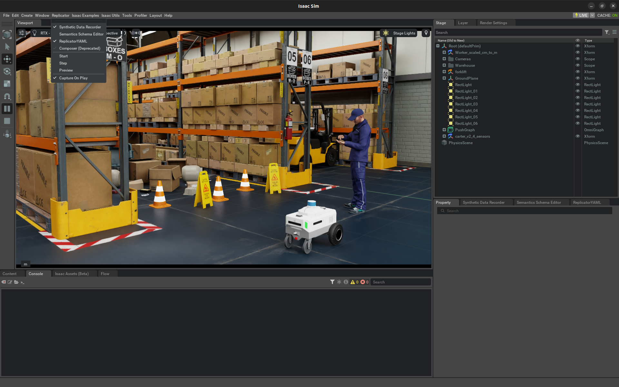Focus the Stage search field
The image size is (619, 387).
[518, 33]
